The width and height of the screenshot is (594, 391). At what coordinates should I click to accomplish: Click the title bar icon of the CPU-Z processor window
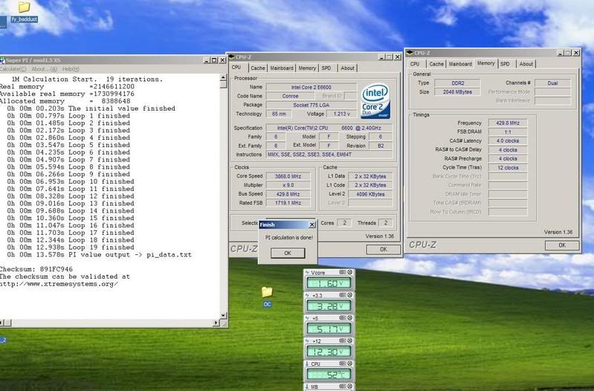[231, 56]
